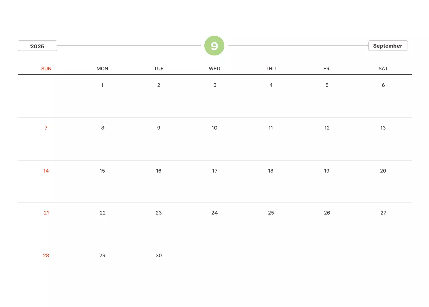429x307 pixels.
Task: Select the WED column header
Action: (x=214, y=69)
